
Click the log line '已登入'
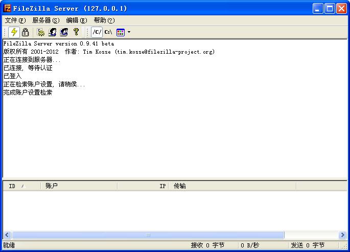pos(12,76)
